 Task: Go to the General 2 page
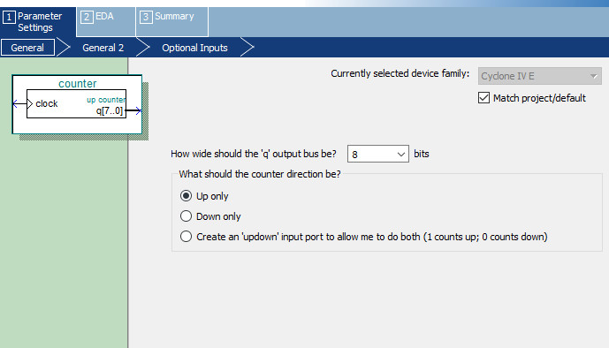click(103, 48)
